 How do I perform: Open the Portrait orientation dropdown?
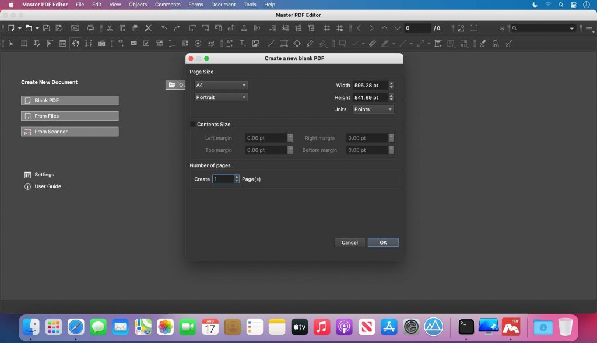point(221,97)
